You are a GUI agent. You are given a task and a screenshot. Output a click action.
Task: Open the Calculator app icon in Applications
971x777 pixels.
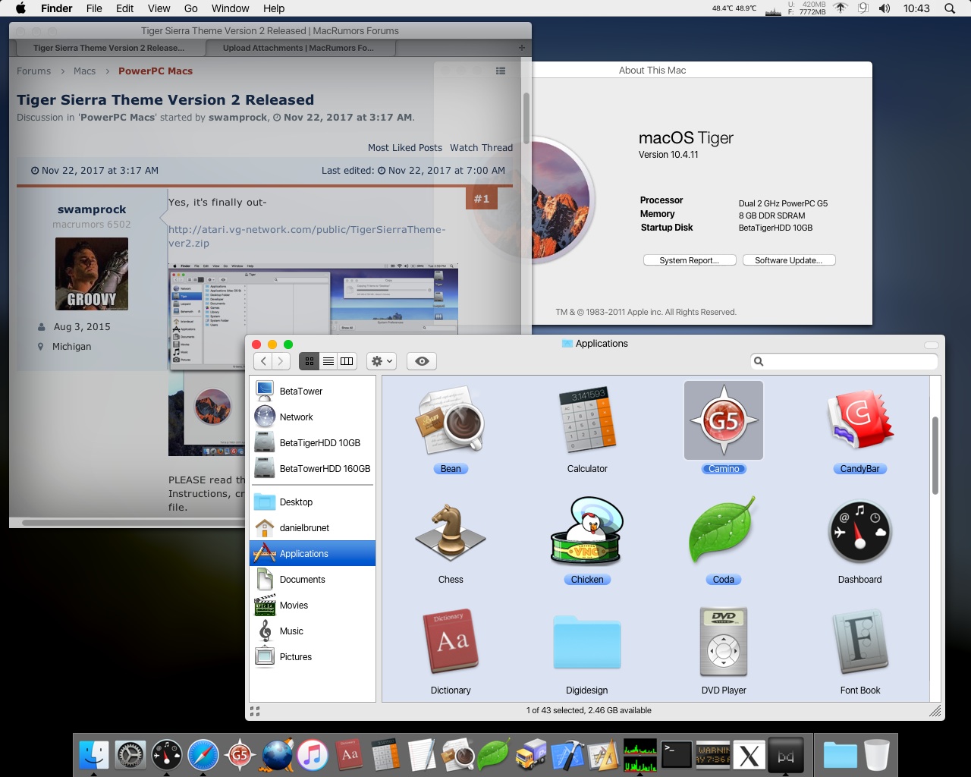pos(587,422)
